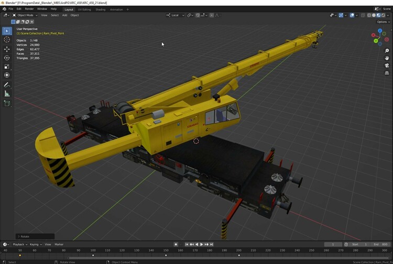The image size is (393, 264).
Task: Toggle camera view in viewport
Action: point(387,65)
